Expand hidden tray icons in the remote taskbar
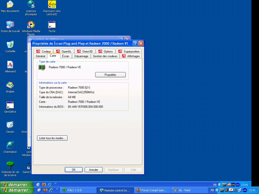 (x=220, y=185)
